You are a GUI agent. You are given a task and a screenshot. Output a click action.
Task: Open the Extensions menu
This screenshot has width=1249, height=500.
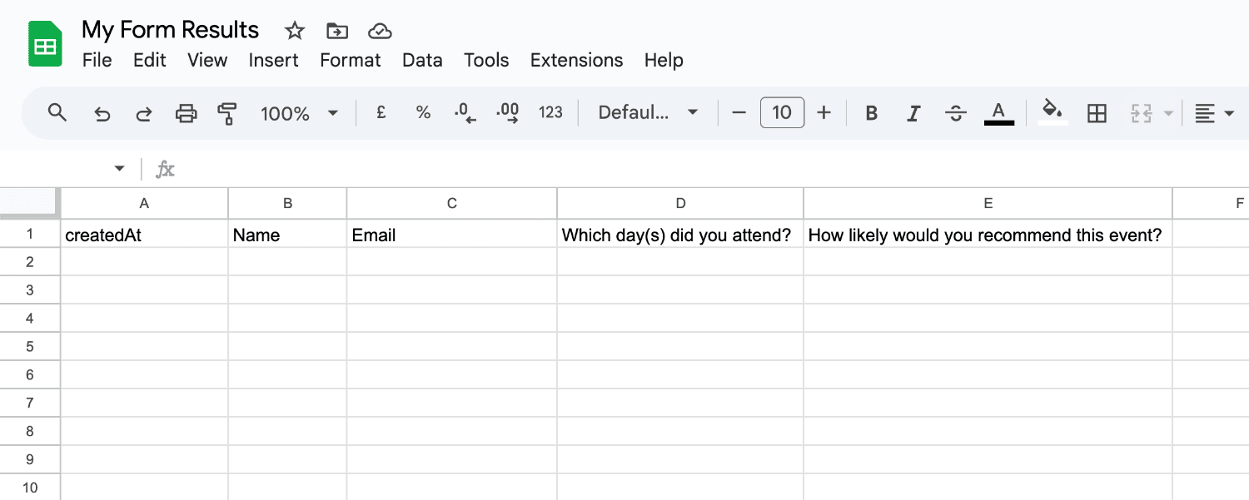point(577,60)
